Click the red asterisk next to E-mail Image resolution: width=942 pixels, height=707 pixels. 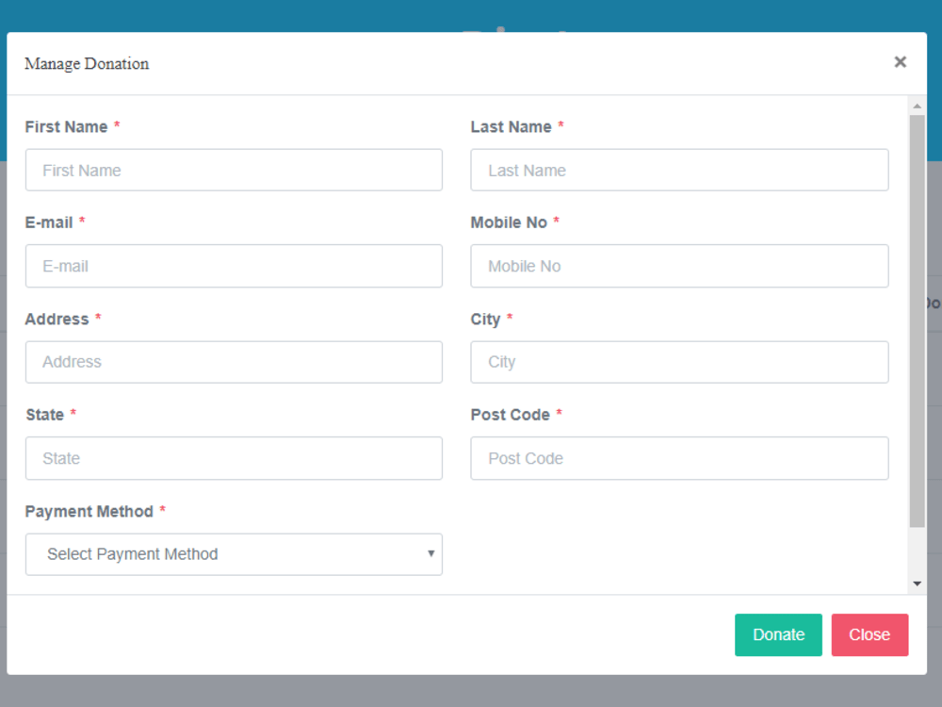coord(81,222)
